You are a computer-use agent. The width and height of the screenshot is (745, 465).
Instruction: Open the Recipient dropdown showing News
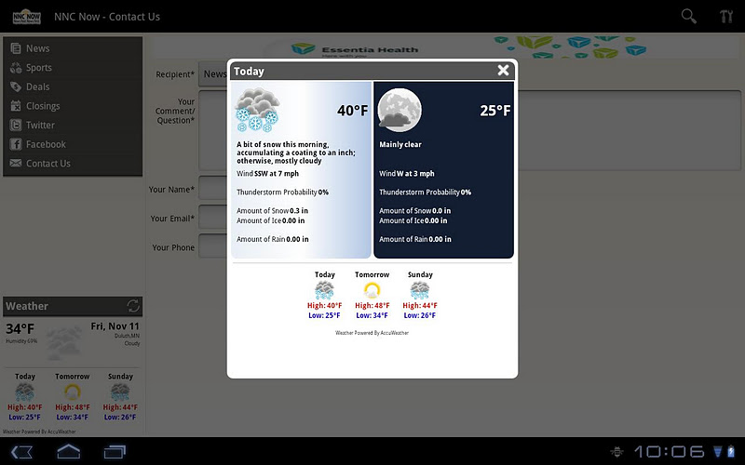pos(213,74)
